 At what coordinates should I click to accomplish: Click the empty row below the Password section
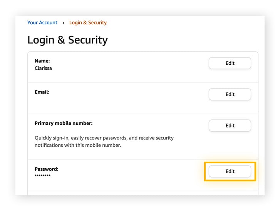click(143, 193)
